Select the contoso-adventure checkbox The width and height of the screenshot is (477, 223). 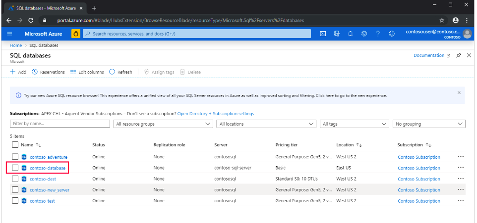(15, 157)
